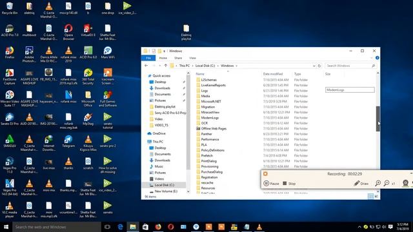Open the File tab in Explorer

(x=148, y=58)
